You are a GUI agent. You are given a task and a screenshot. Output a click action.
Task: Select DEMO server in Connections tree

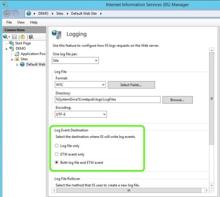[x=21, y=48]
